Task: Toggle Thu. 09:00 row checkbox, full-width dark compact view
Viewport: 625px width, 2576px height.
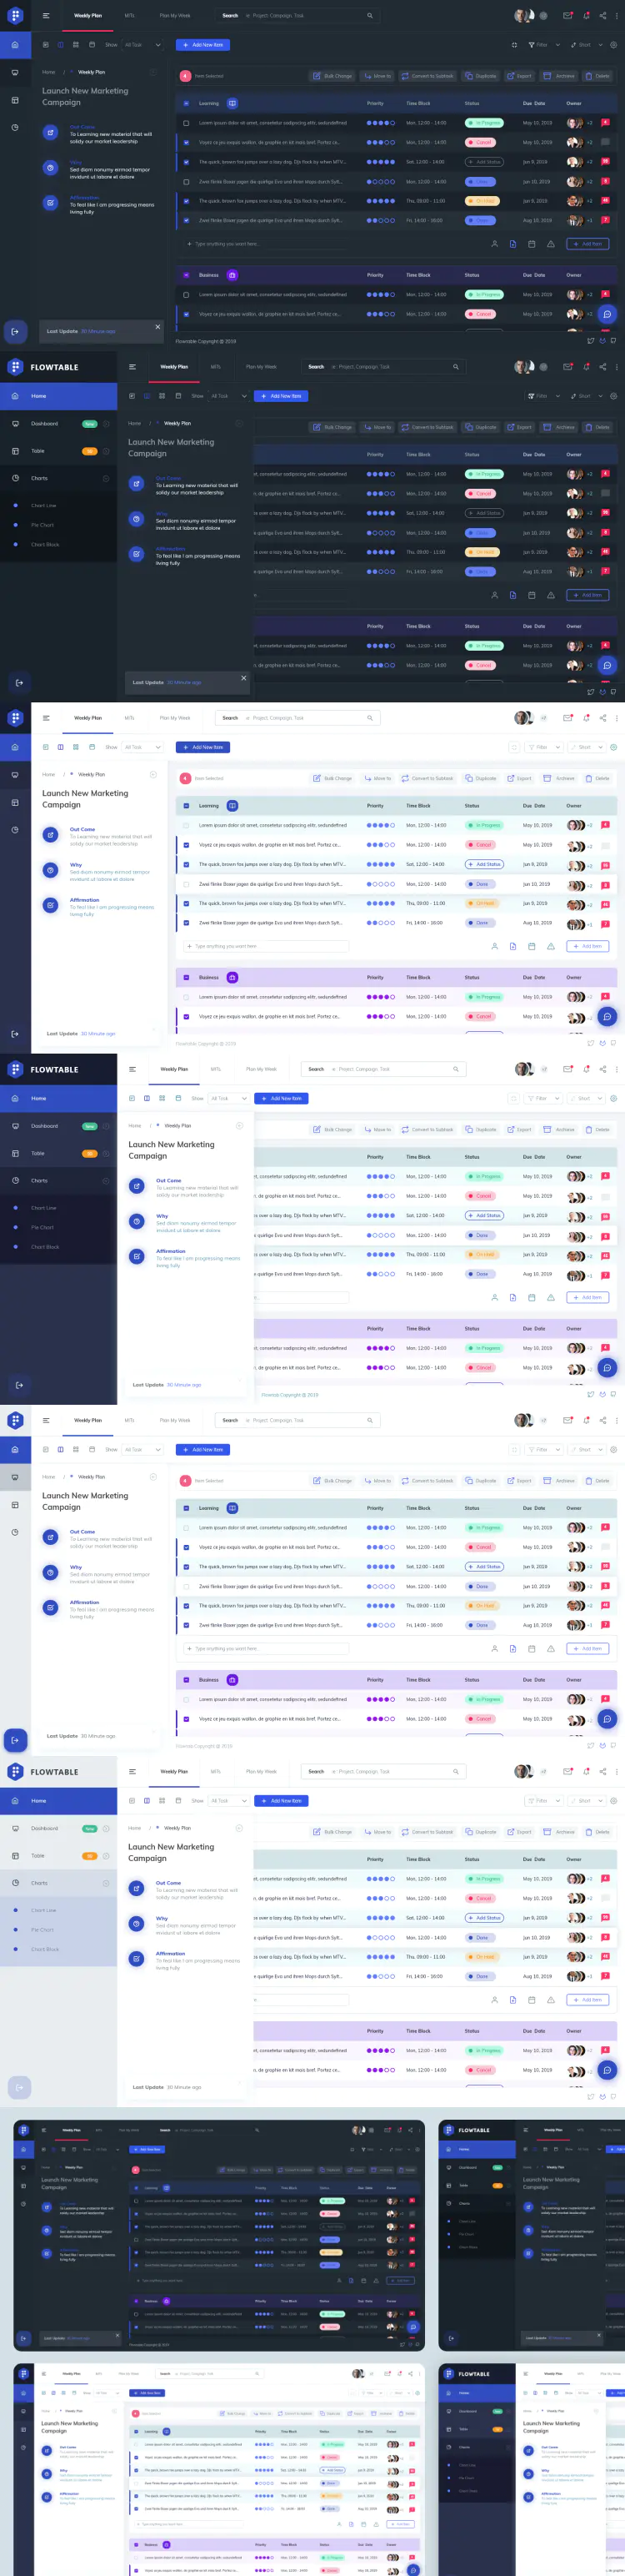Action: pos(186,201)
